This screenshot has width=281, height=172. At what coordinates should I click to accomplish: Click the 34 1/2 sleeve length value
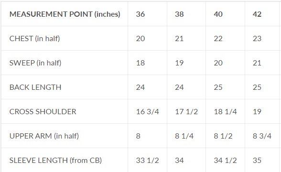coord(225,161)
